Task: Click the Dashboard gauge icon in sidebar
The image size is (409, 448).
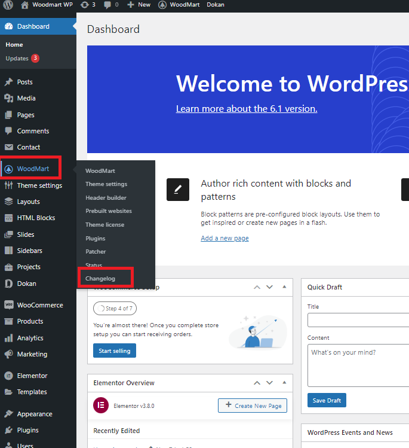Action: pos(9,26)
